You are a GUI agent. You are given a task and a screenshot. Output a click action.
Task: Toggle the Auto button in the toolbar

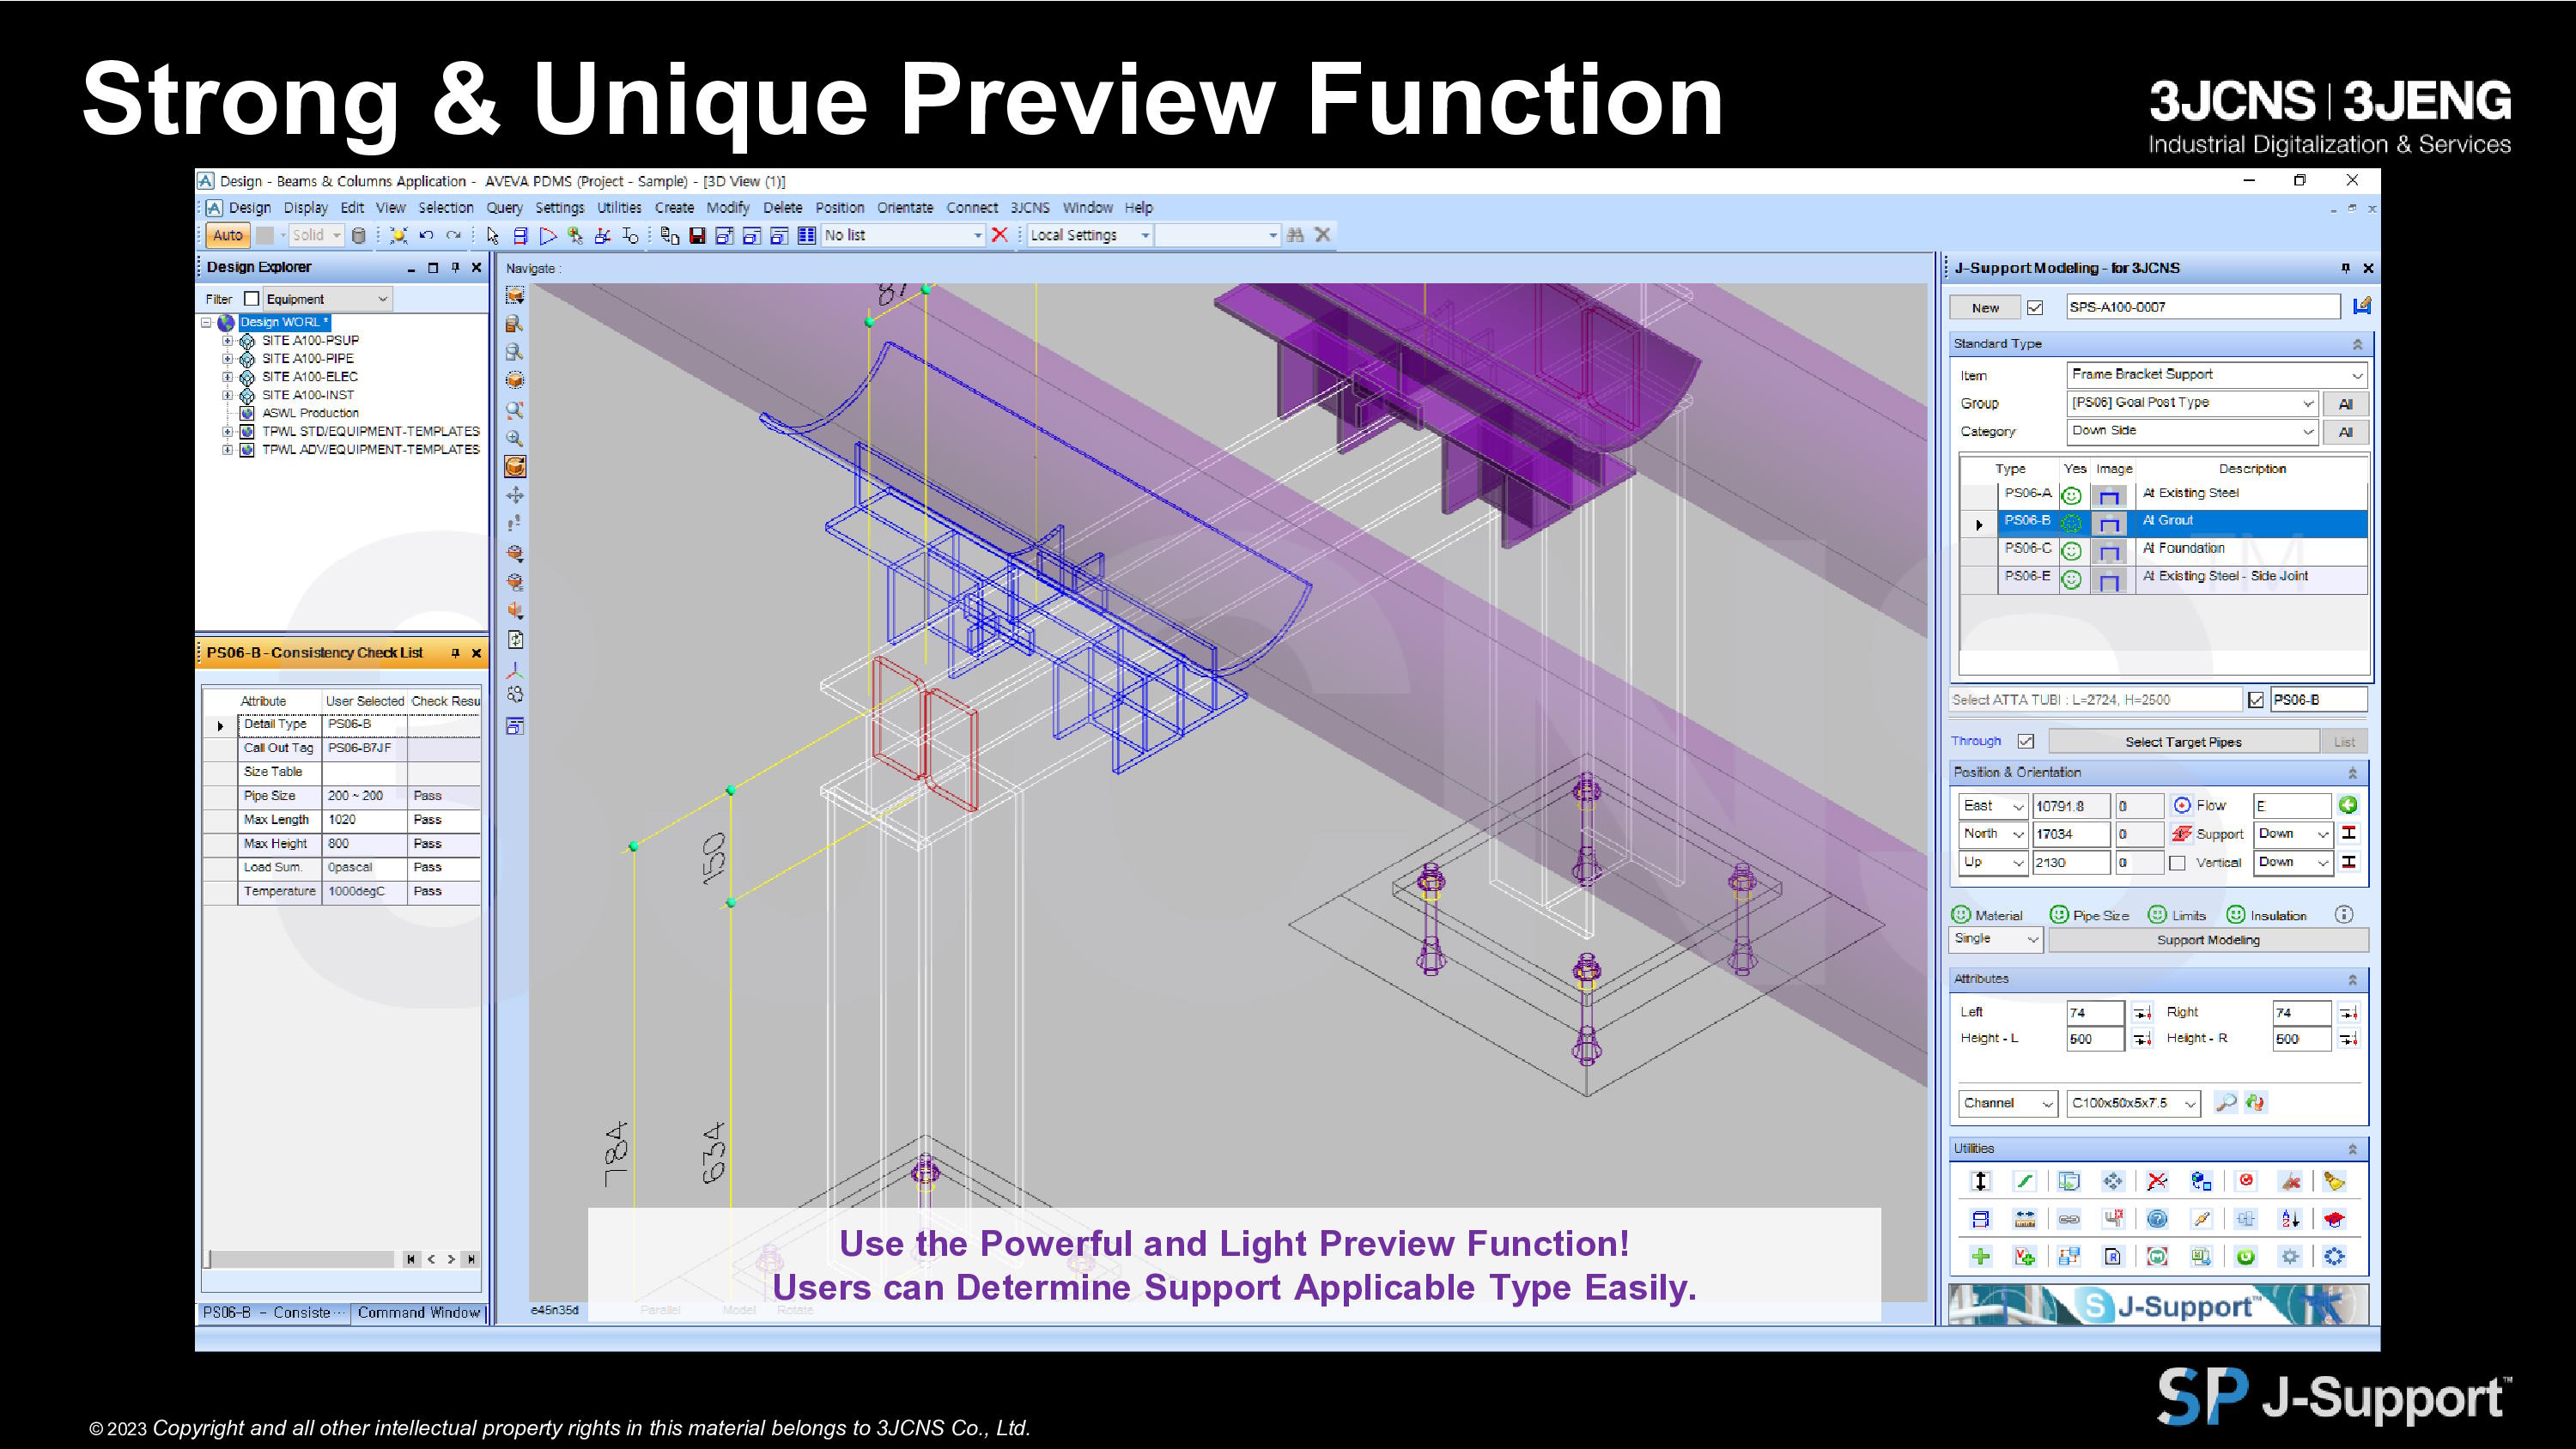tap(227, 235)
